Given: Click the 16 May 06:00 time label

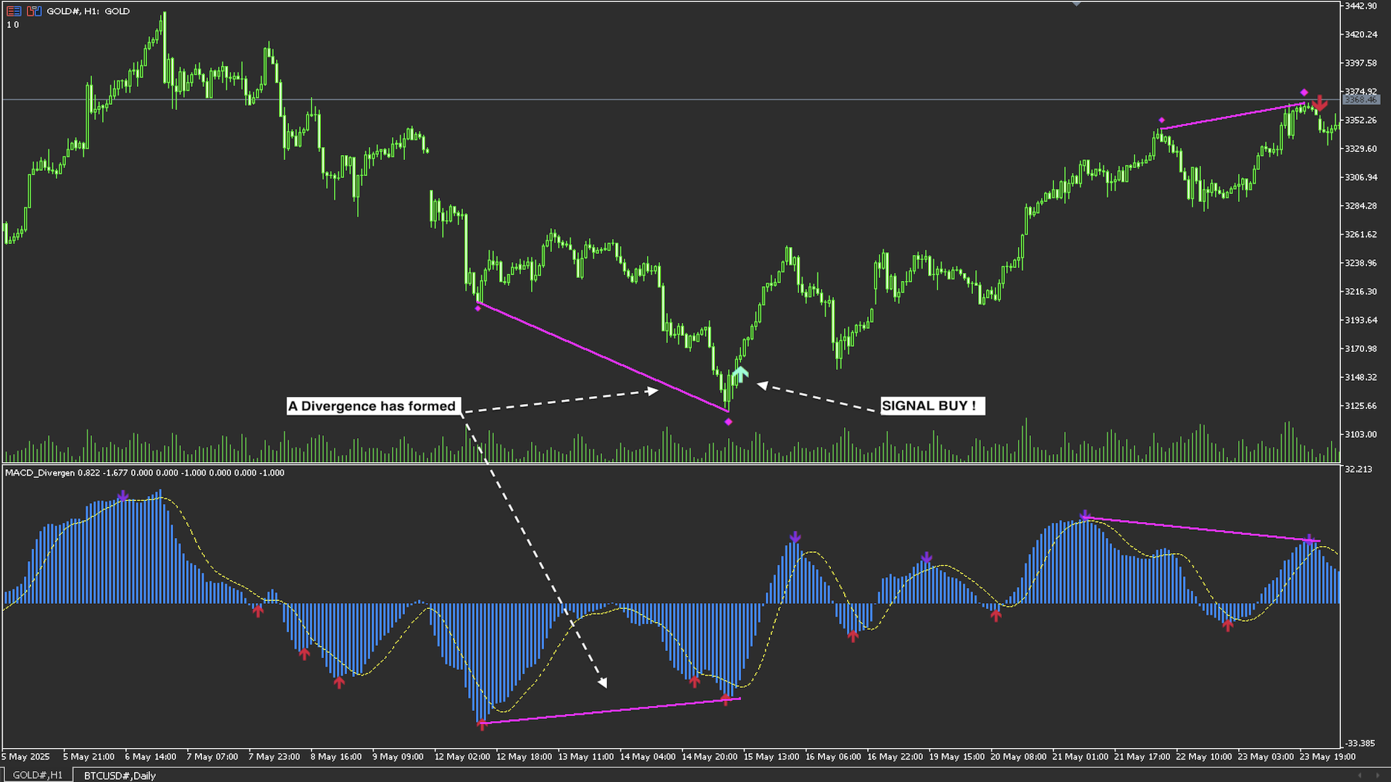Looking at the screenshot, I should pyautogui.click(x=833, y=757).
